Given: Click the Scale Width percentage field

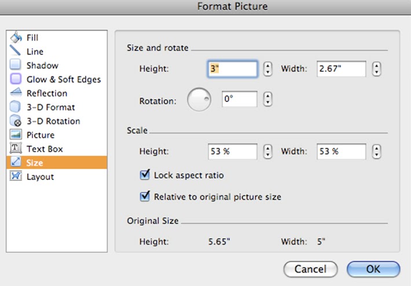Looking at the screenshot, I should [x=341, y=152].
